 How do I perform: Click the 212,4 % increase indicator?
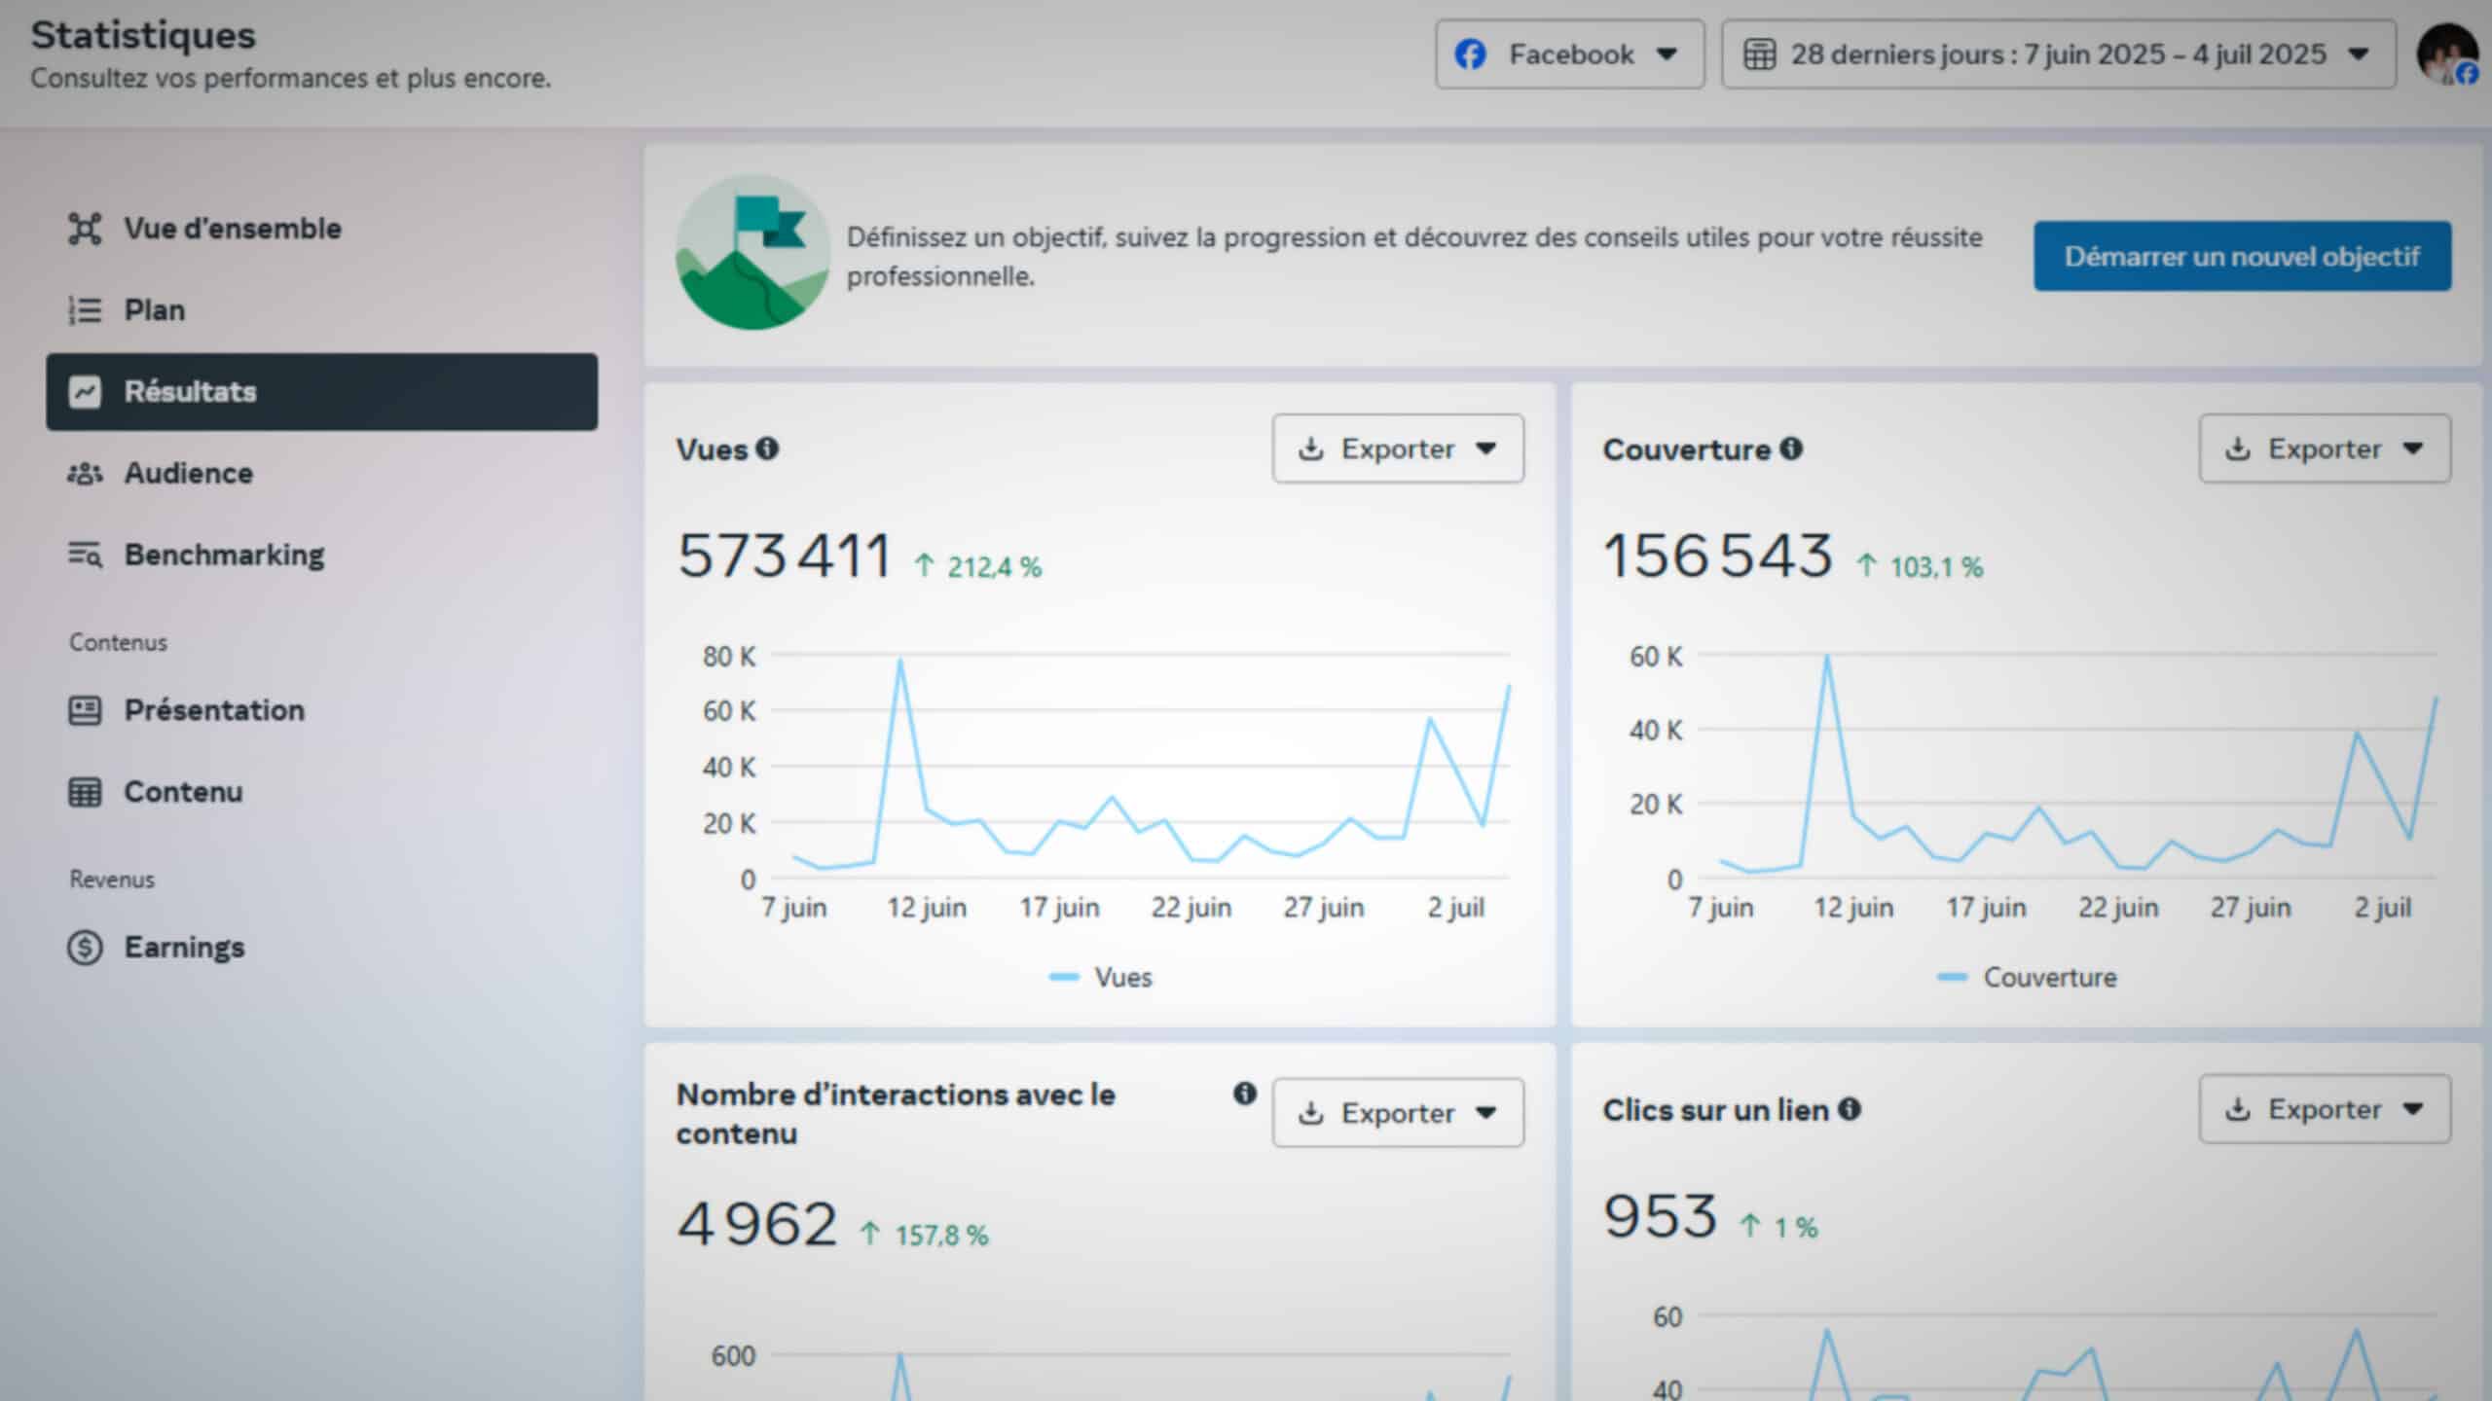pos(978,566)
